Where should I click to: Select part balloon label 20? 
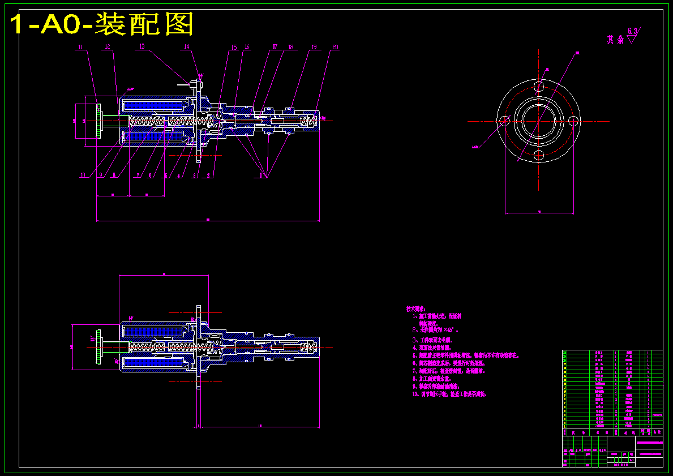(335, 47)
